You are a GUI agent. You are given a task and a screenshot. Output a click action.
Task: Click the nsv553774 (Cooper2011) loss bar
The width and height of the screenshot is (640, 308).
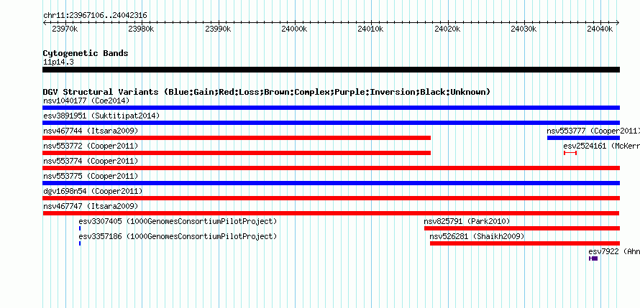click(x=331, y=168)
